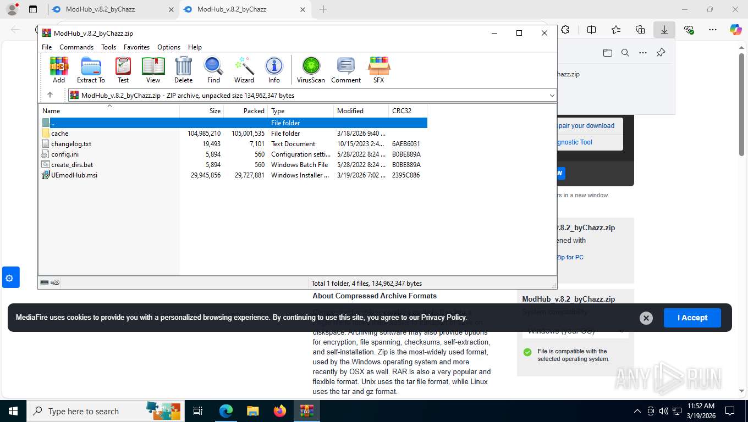Open a new browser tab
The width and height of the screenshot is (748, 422).
click(x=323, y=9)
